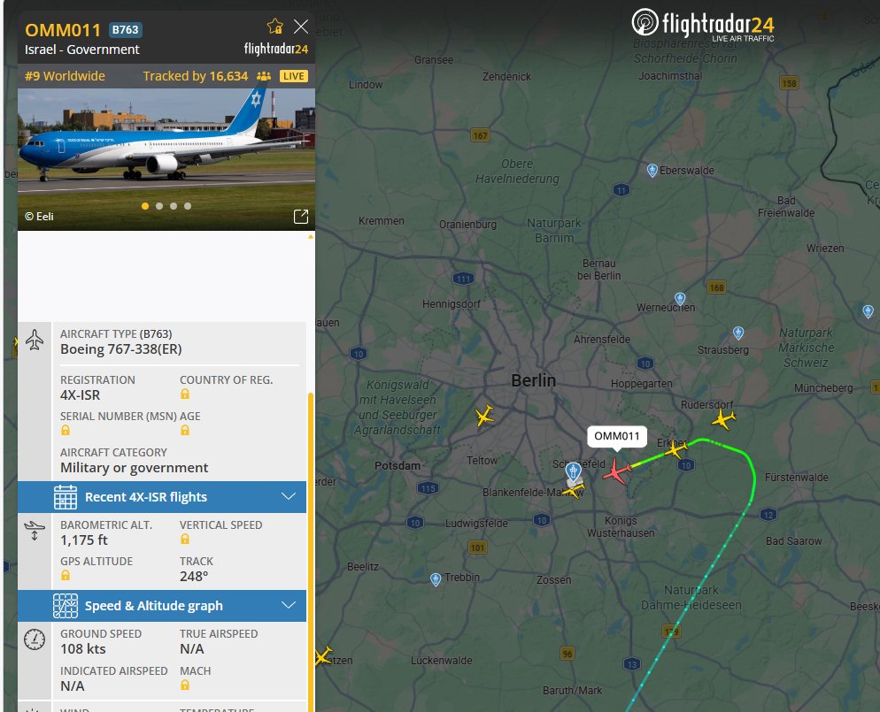This screenshot has height=712, width=880.
Task: Click the Strausberg airport pin
Action: [738, 333]
